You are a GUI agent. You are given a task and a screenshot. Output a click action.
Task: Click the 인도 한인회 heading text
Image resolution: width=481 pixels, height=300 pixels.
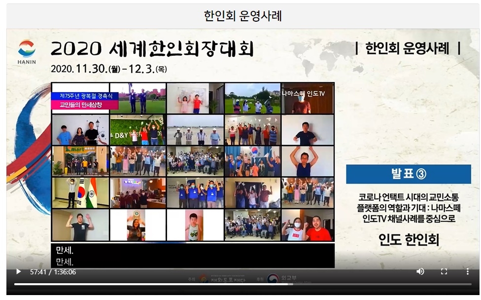[408, 240]
